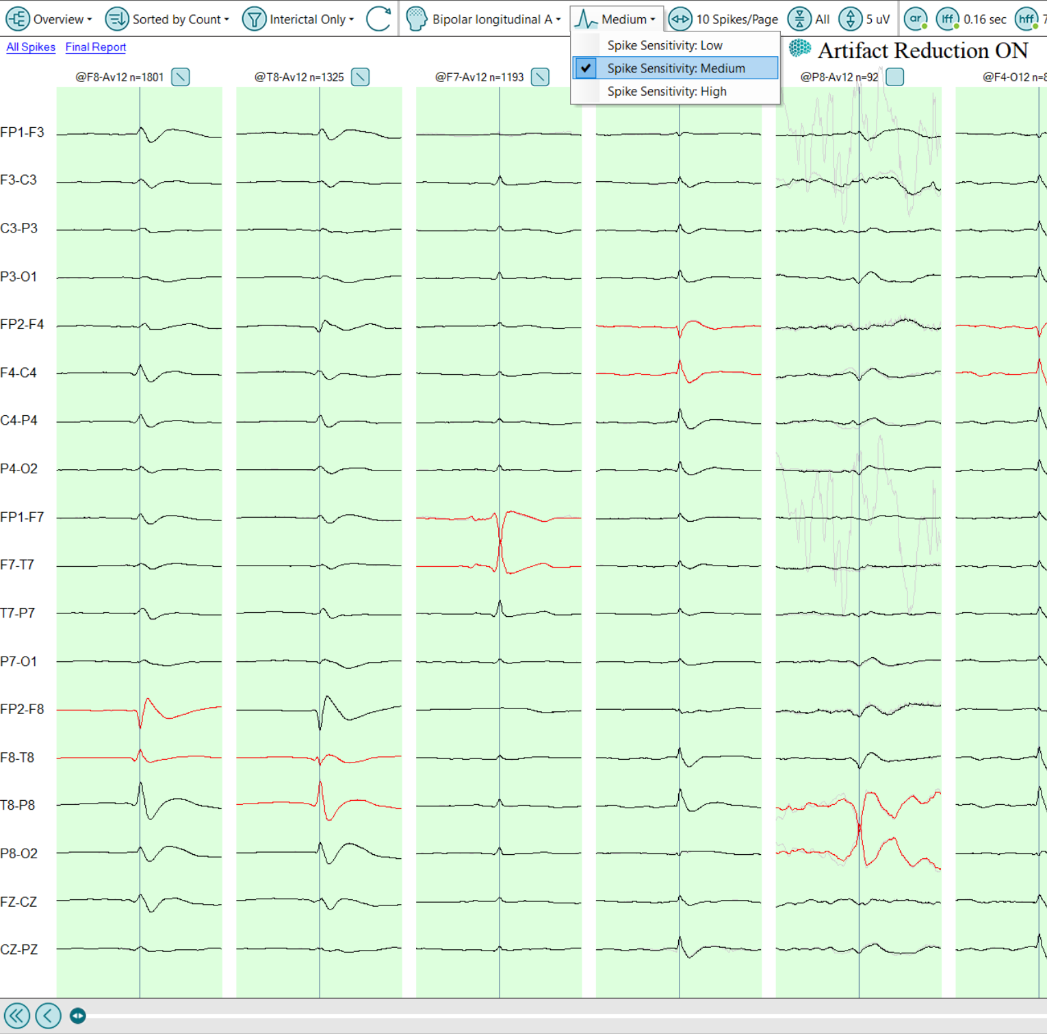Click the P7-O1 channel label
Viewport: 1047px width, 1034px height.
(18, 661)
